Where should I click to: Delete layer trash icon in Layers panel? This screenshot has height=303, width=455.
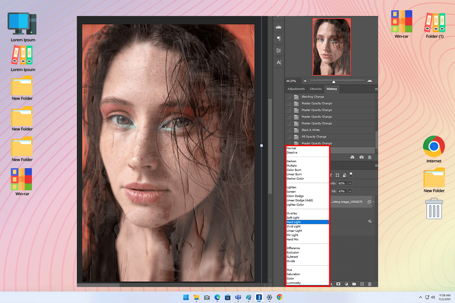[x=370, y=284]
